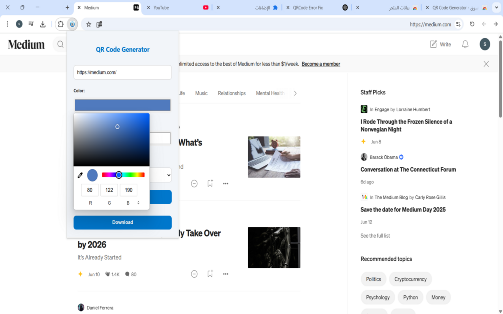This screenshot has width=503, height=314.
Task: Open the Become a member link
Action: [x=321, y=64]
